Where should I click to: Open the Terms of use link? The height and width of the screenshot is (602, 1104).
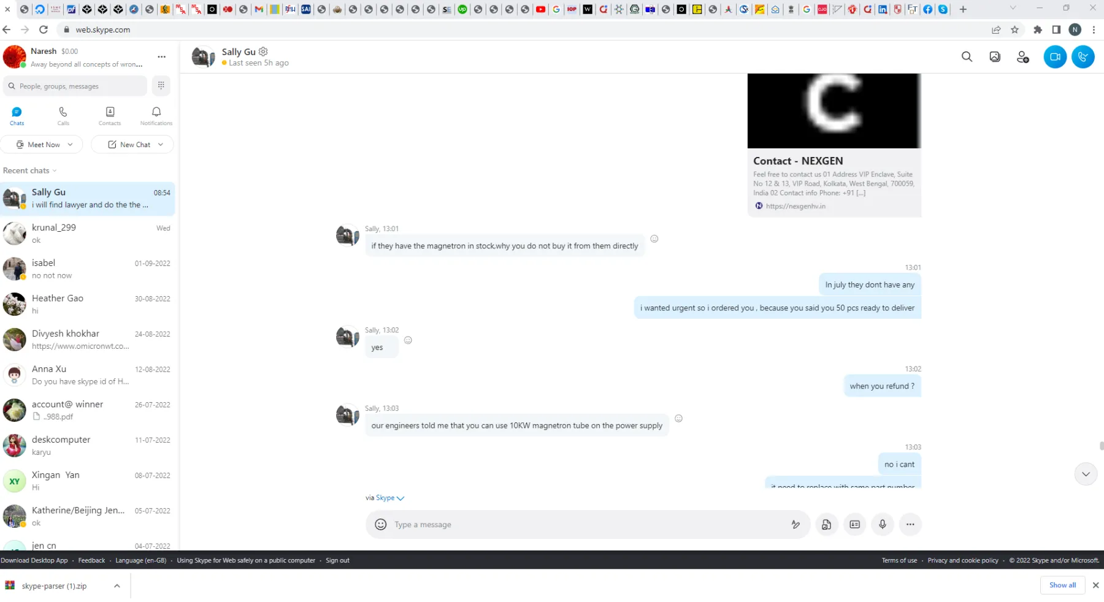click(x=899, y=560)
